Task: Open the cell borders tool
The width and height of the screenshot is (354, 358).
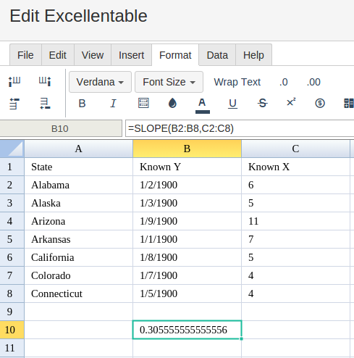Action: [x=143, y=103]
